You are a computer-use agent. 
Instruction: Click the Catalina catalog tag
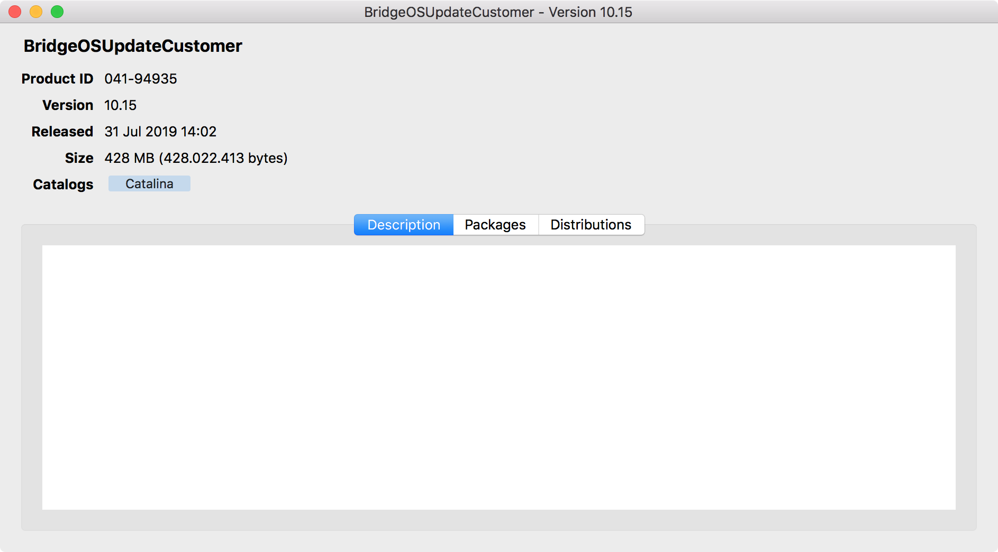[149, 183]
